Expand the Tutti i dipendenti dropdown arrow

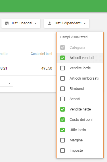[x=85, y=23]
